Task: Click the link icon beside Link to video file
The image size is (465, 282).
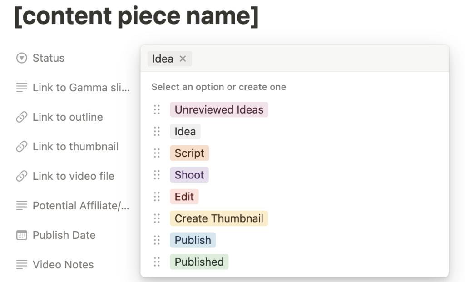Action: 21,176
